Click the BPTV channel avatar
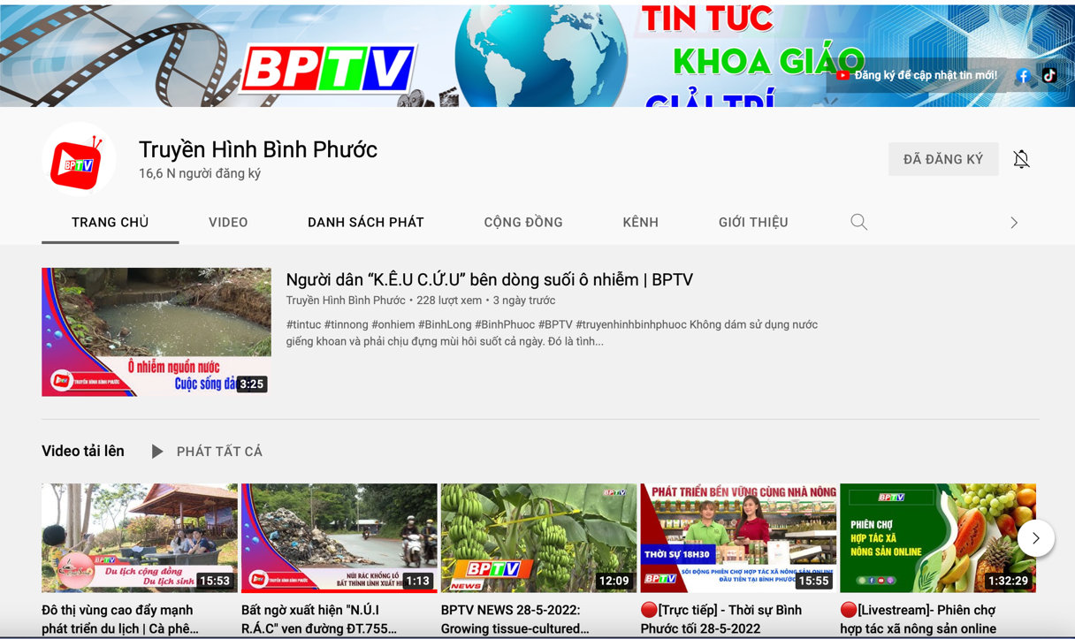This screenshot has width=1075, height=639. tap(79, 160)
